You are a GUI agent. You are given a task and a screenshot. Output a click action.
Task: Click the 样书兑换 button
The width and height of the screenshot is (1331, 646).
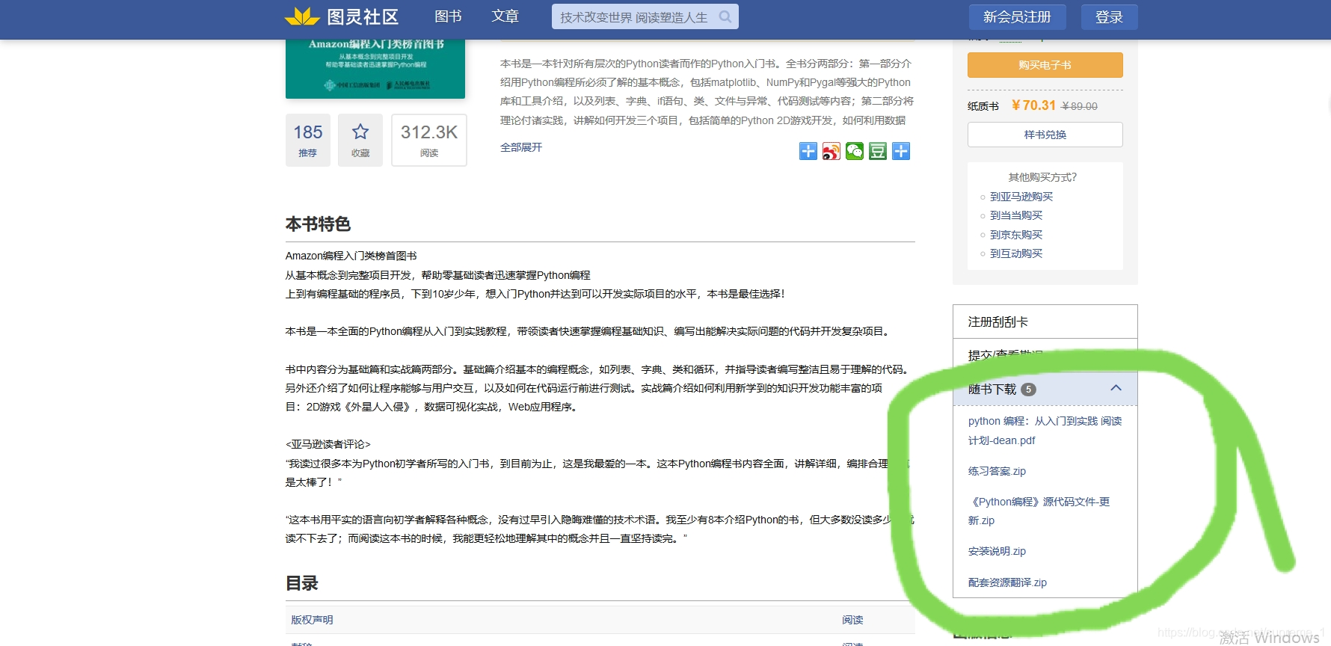click(x=1045, y=135)
